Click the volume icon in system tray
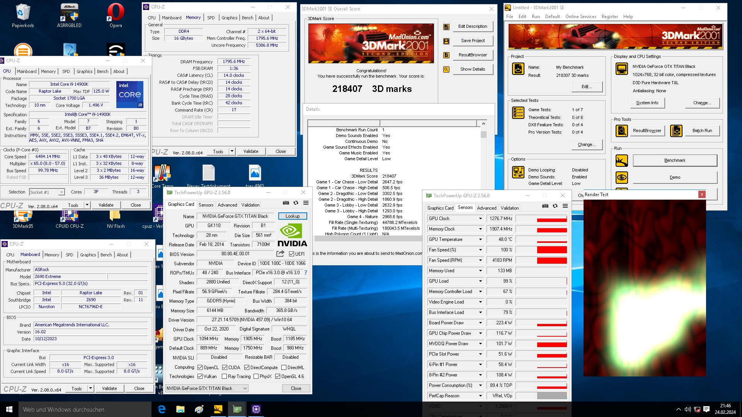This screenshot has width=742, height=417. (688, 409)
